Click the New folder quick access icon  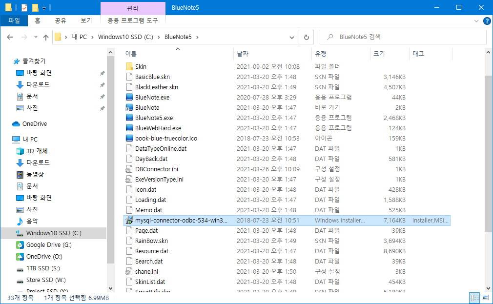coord(35,7)
